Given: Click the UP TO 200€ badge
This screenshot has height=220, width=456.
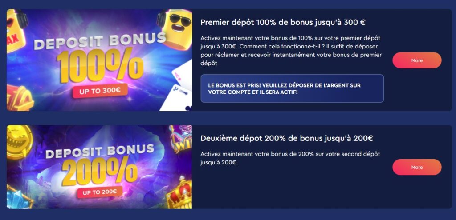Looking at the screenshot, I should click(x=100, y=192).
